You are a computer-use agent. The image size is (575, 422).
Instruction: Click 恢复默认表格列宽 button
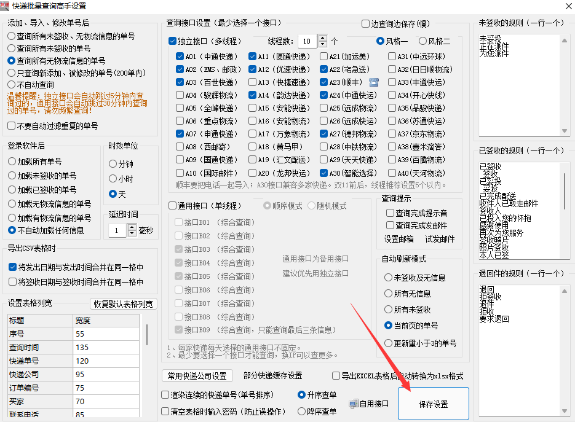(x=124, y=304)
